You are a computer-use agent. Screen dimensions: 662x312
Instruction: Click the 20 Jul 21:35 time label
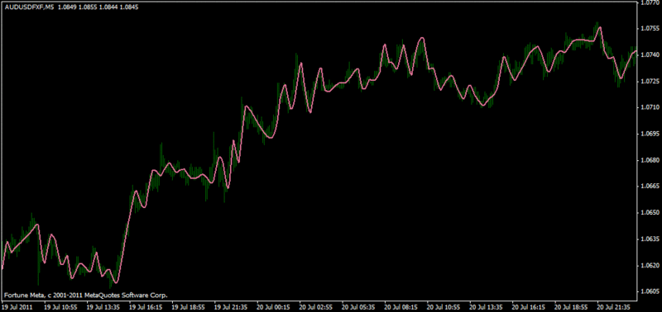[614, 307]
